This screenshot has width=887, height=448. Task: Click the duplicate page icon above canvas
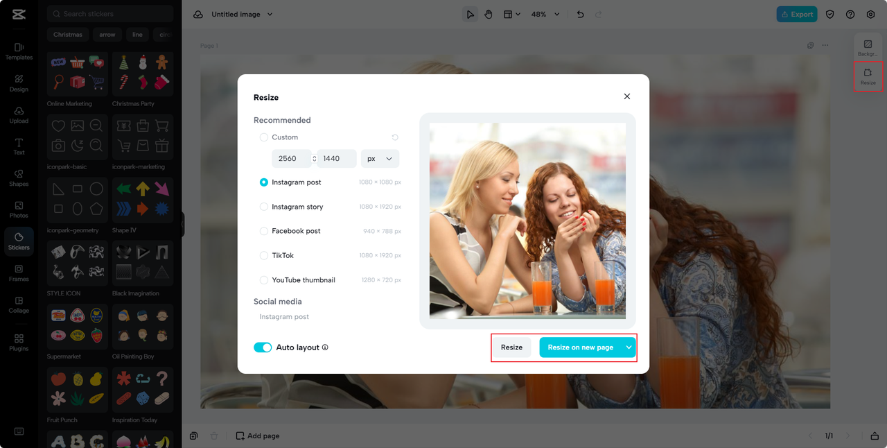[810, 46]
